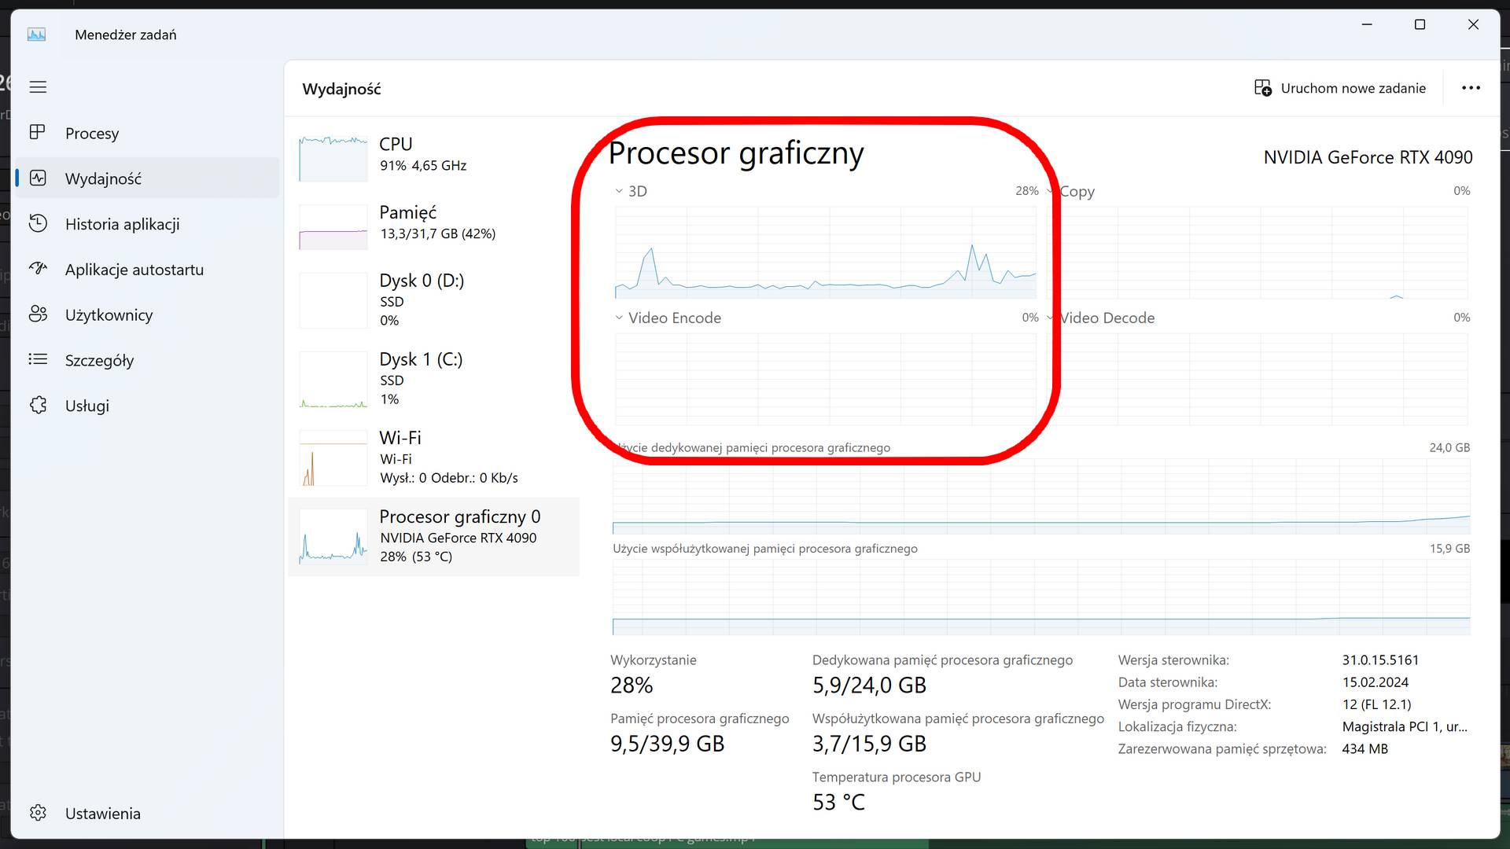Click the 28% Wykorzystanie value

click(x=632, y=685)
